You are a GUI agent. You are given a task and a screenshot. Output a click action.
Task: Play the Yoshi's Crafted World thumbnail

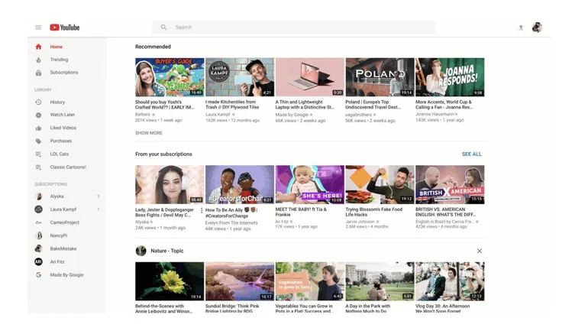[x=170, y=77]
